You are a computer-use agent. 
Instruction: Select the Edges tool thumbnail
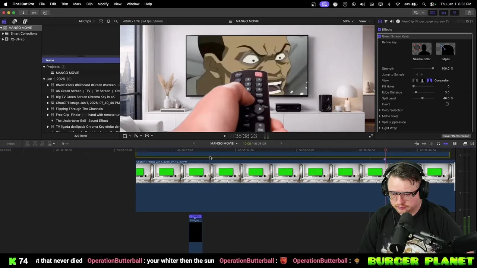click(445, 50)
